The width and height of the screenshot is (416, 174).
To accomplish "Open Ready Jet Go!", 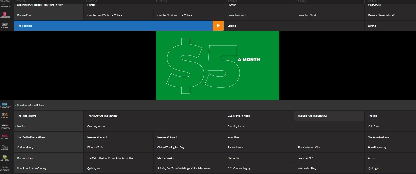I will 329,158.
